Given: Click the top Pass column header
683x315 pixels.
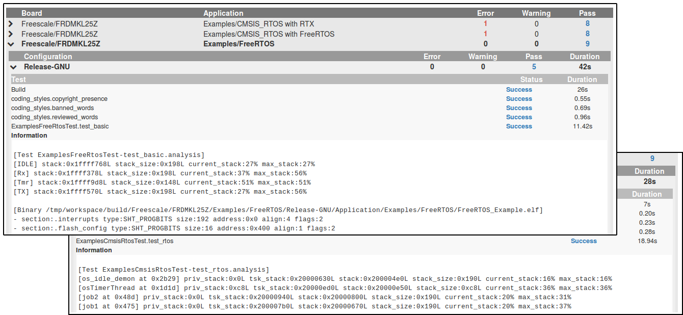Looking at the screenshot, I should tap(587, 13).
